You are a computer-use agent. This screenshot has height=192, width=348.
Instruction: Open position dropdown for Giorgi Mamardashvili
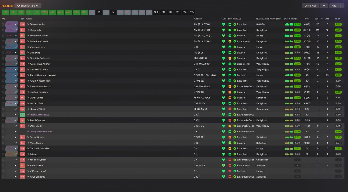click(16, 132)
